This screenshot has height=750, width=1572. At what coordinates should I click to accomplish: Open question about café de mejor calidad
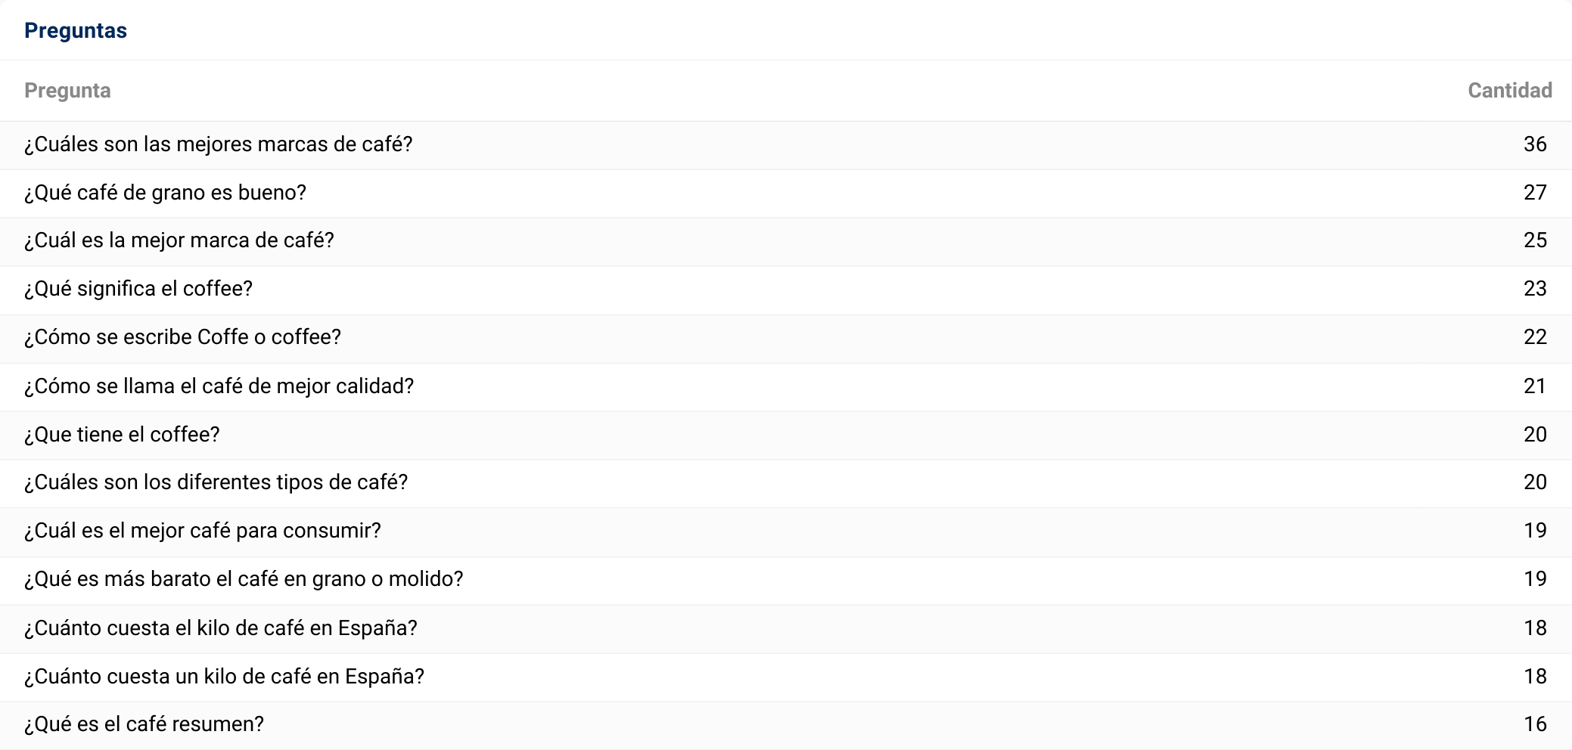(x=219, y=386)
